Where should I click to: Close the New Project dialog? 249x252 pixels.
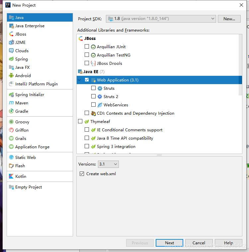click(241, 5)
